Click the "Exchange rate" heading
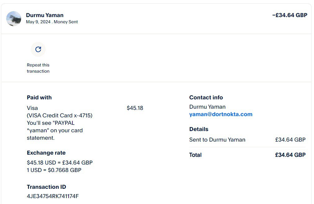The height and width of the screenshot is (204, 314). (46, 153)
